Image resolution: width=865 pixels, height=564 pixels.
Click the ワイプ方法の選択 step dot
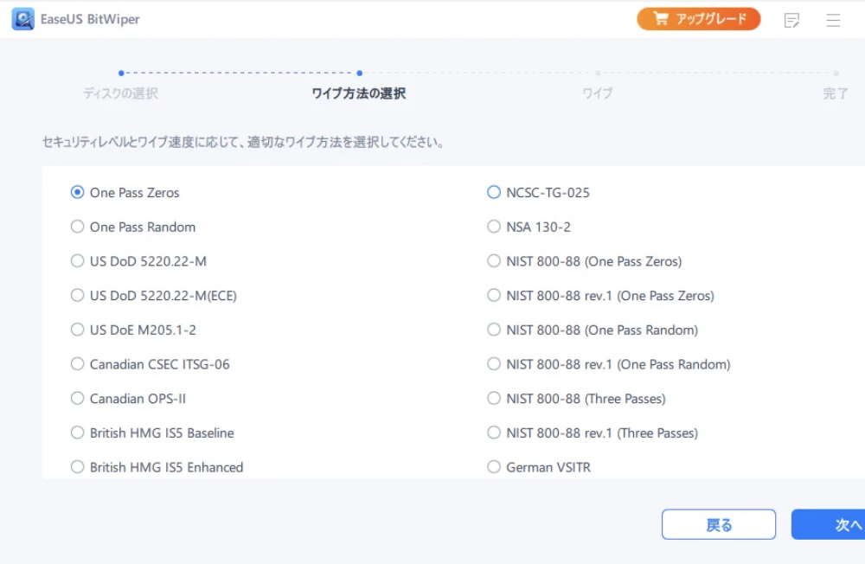point(359,74)
